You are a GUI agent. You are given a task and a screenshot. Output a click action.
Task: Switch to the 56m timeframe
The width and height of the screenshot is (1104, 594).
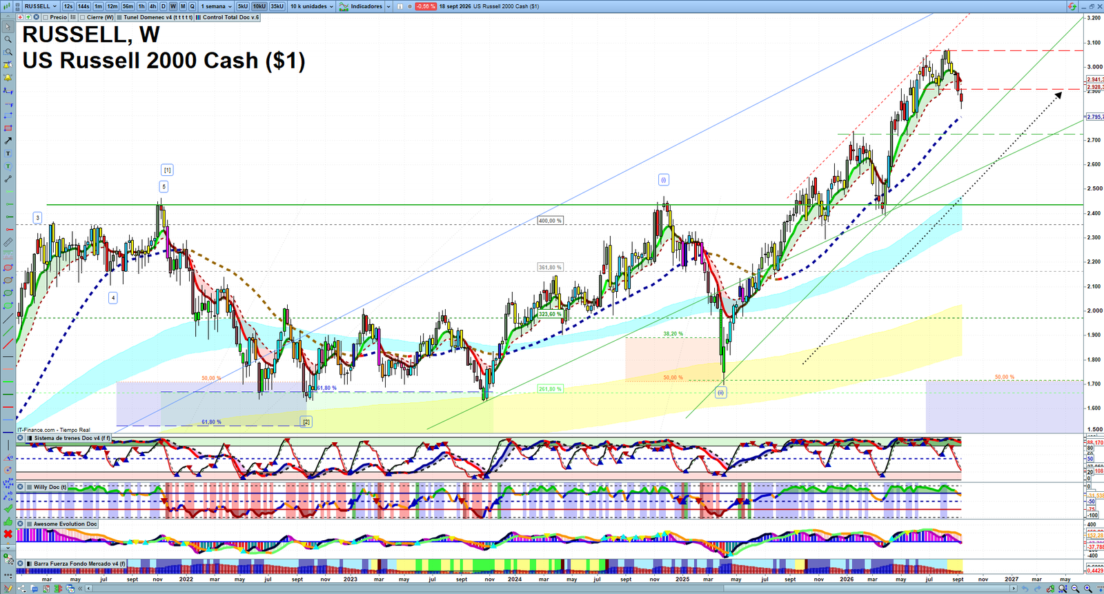coord(128,6)
